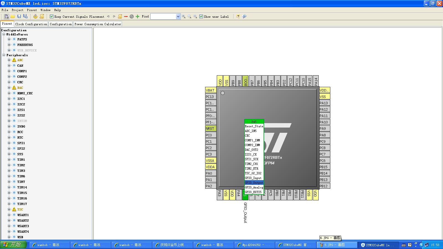Select the I2C1 peripheral tree item
443x249 pixels.
[x=21, y=99]
